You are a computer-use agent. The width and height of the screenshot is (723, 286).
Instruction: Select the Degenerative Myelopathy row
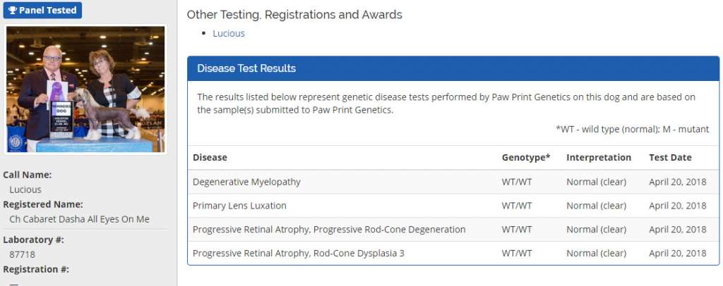click(246, 182)
